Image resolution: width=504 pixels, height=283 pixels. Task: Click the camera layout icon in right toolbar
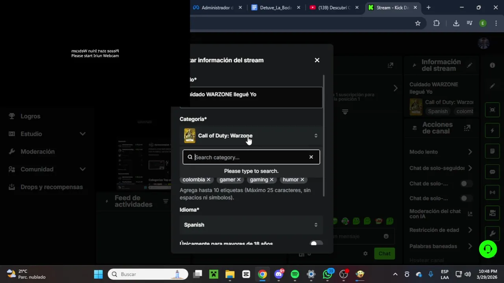pyautogui.click(x=492, y=213)
